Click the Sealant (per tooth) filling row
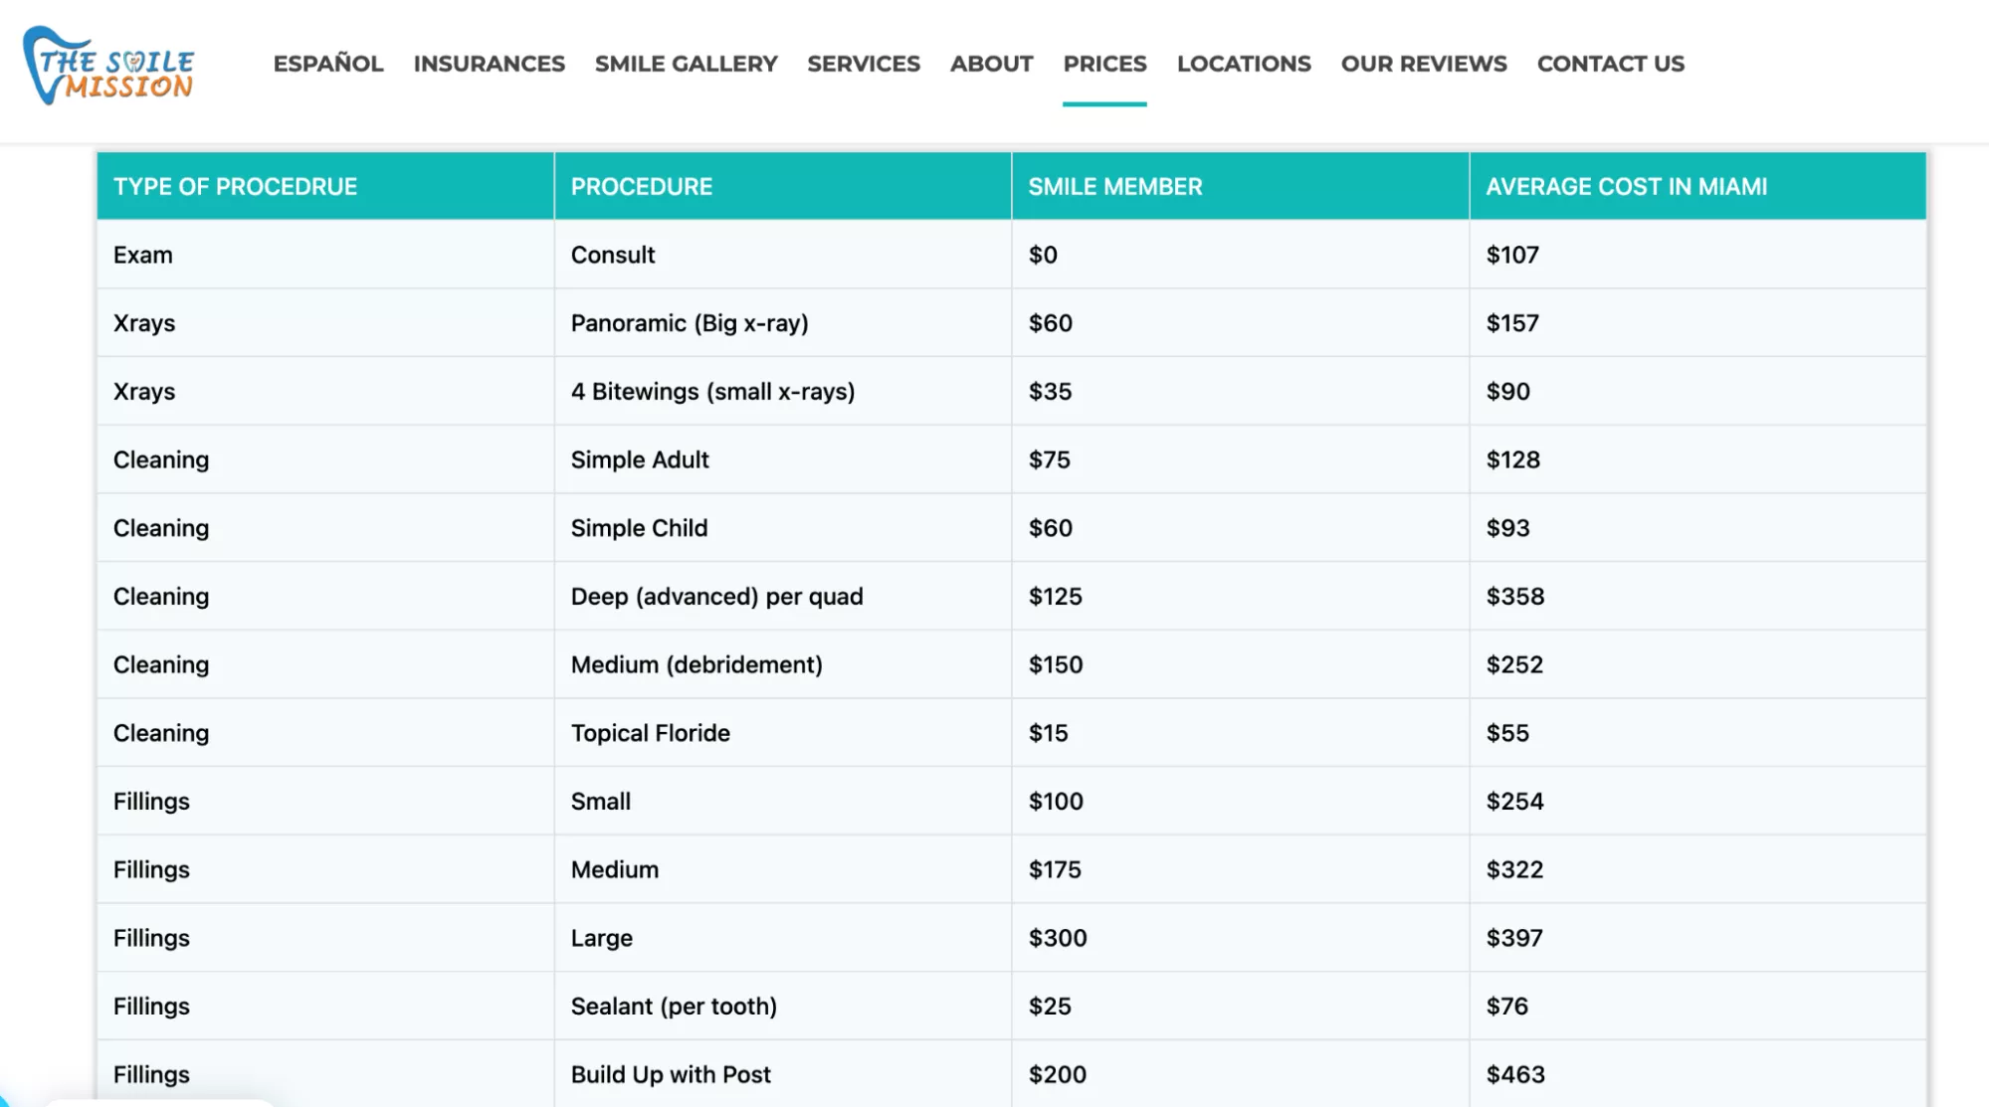Image resolution: width=1989 pixels, height=1107 pixels. [674, 1006]
